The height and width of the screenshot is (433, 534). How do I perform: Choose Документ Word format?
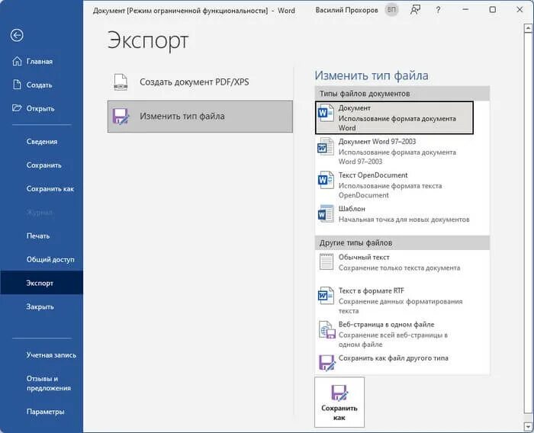394,117
